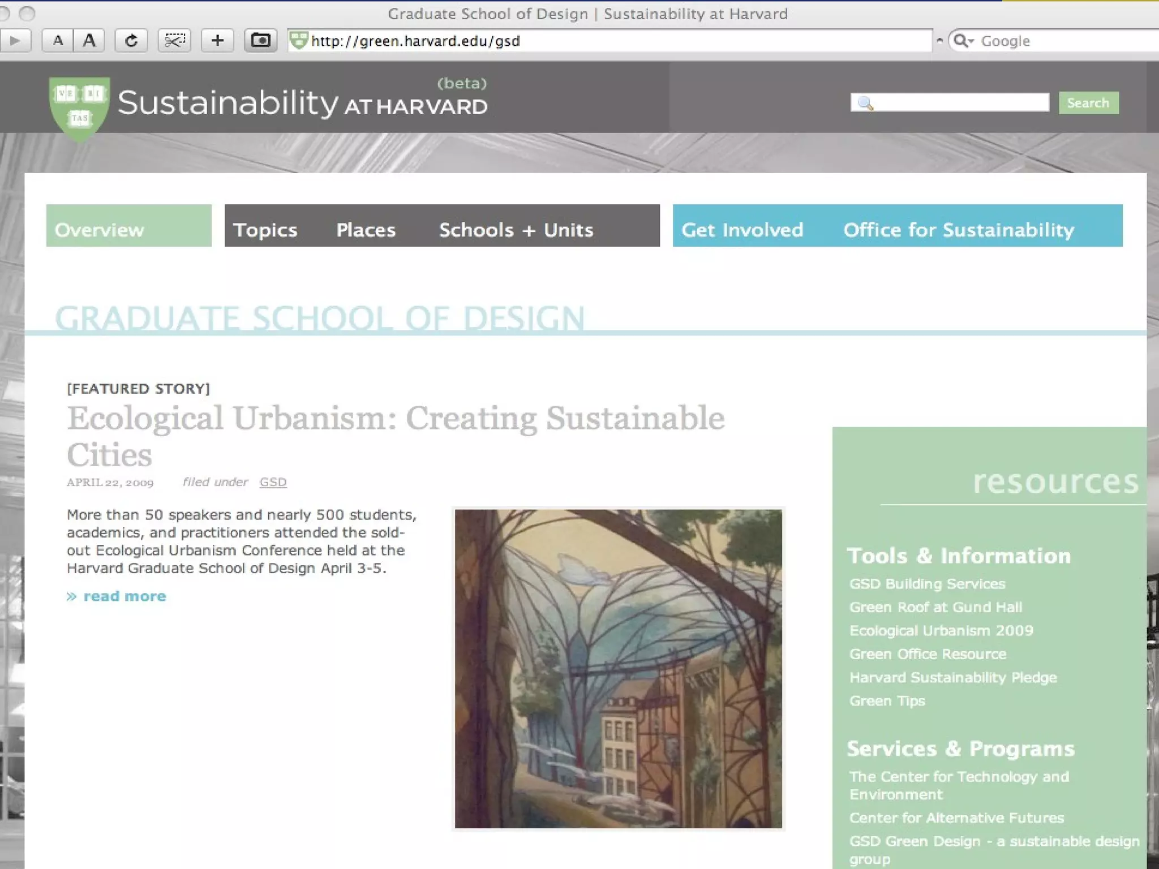The height and width of the screenshot is (869, 1159).
Task: Increase text size with large A button
Action: tap(89, 41)
